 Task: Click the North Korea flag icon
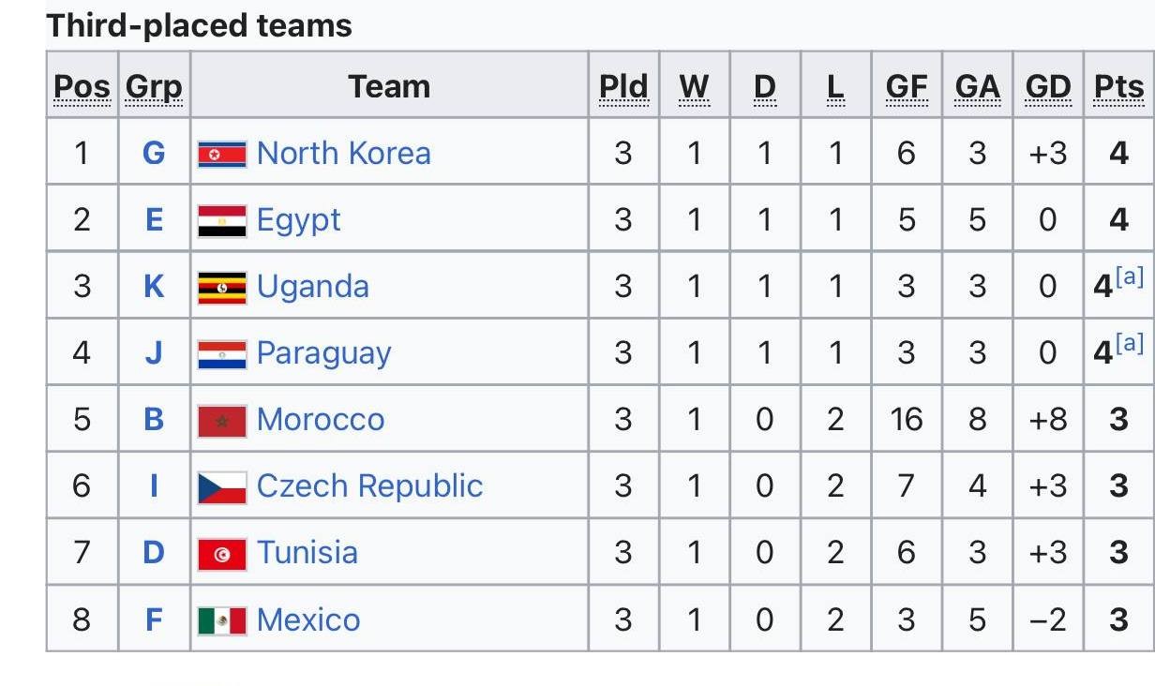pos(222,154)
